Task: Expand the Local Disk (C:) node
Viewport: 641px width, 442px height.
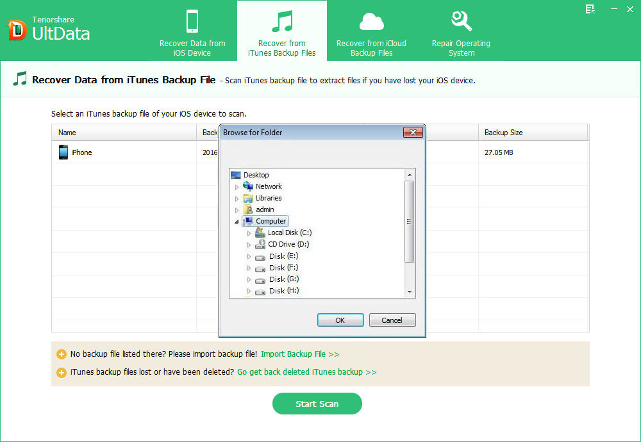Action: point(249,233)
